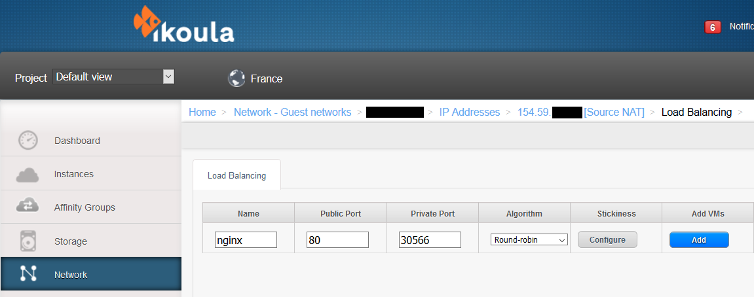Click the Public Port column header
The height and width of the screenshot is (297, 754).
[341, 213]
